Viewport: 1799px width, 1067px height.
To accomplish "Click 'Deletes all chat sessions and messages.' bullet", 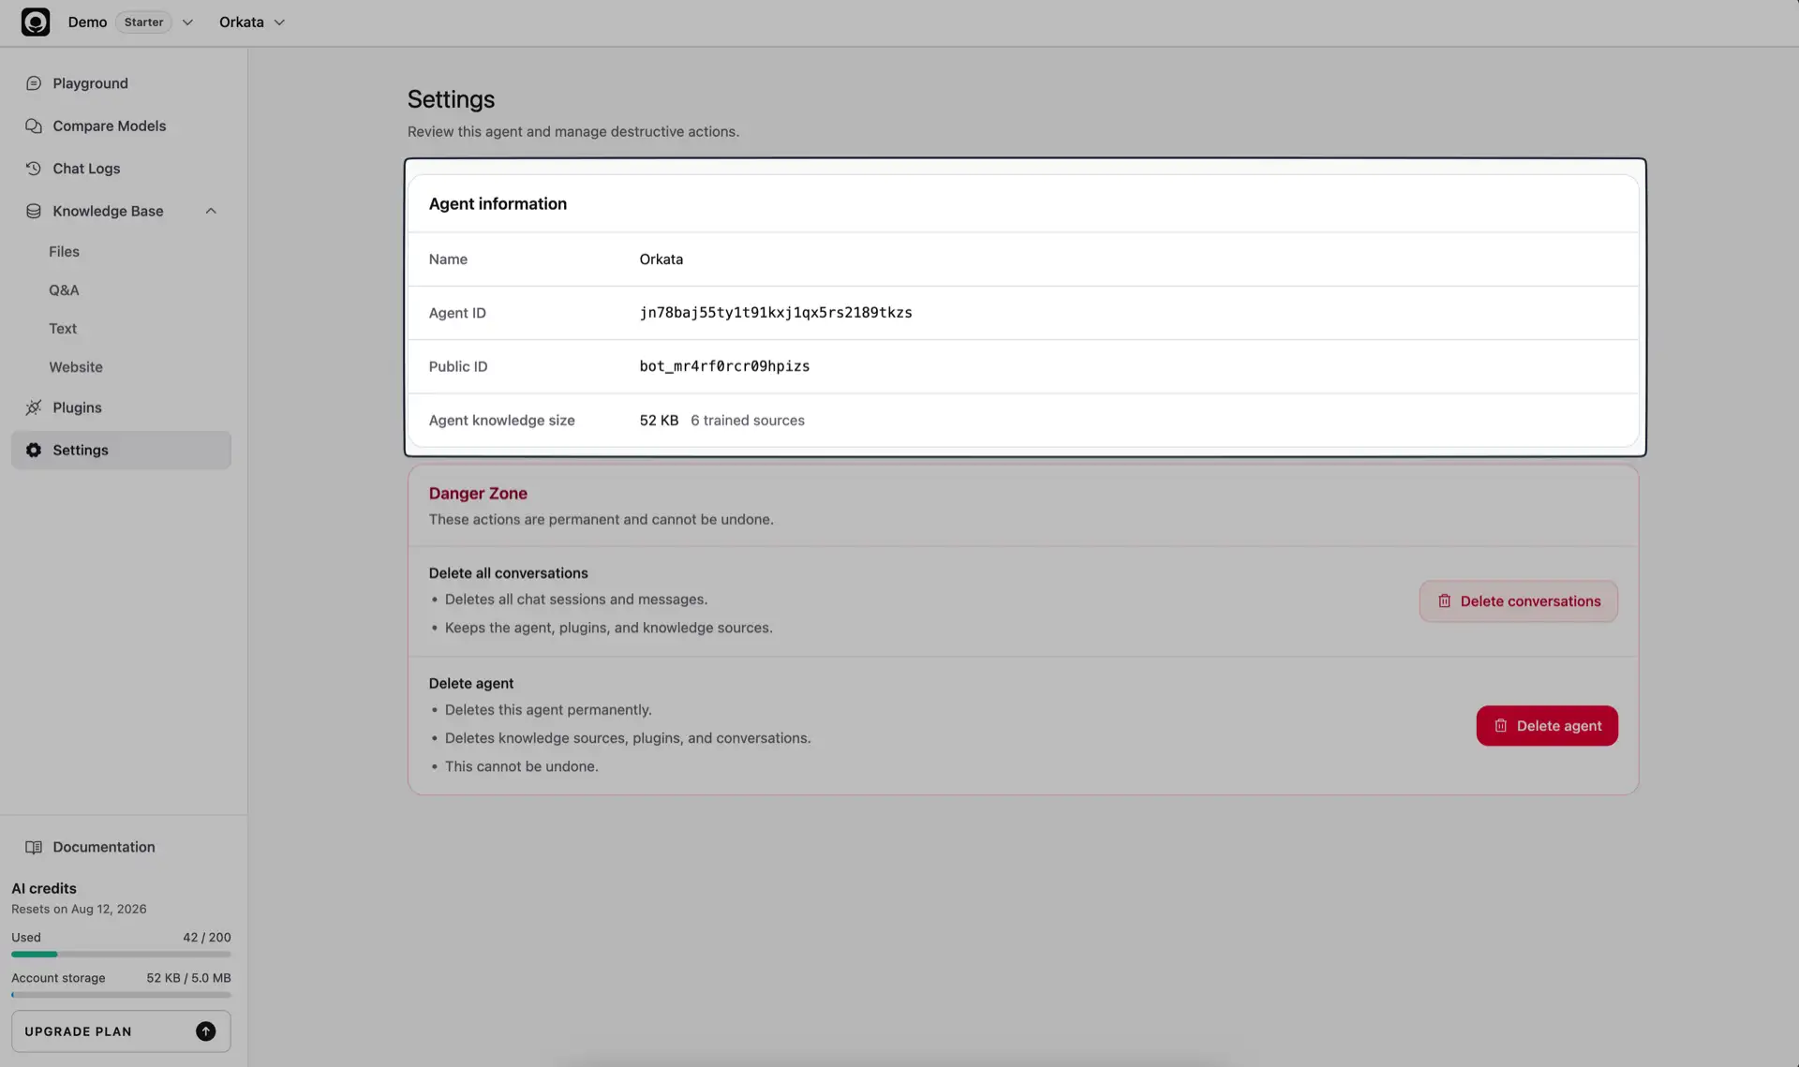I will 576,600.
